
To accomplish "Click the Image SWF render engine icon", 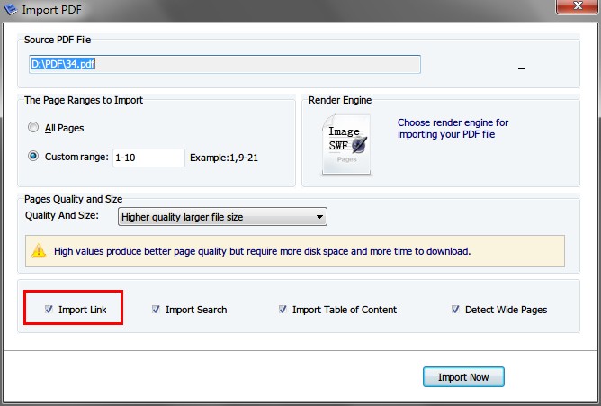I will [346, 145].
